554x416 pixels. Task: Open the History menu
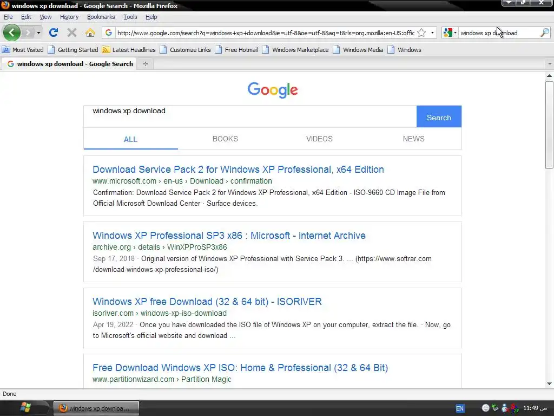pos(69,17)
